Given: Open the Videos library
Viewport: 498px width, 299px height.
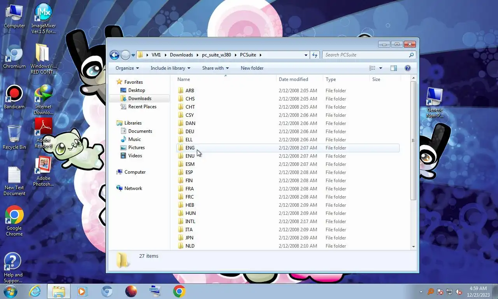Looking at the screenshot, I should (135, 156).
